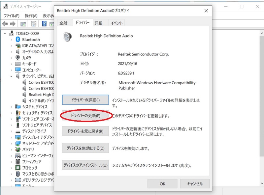Image resolution: width=264 pixels, height=195 pixels.
Task: Click the カメラ webcam icon
Action: (x=18, y=58)
